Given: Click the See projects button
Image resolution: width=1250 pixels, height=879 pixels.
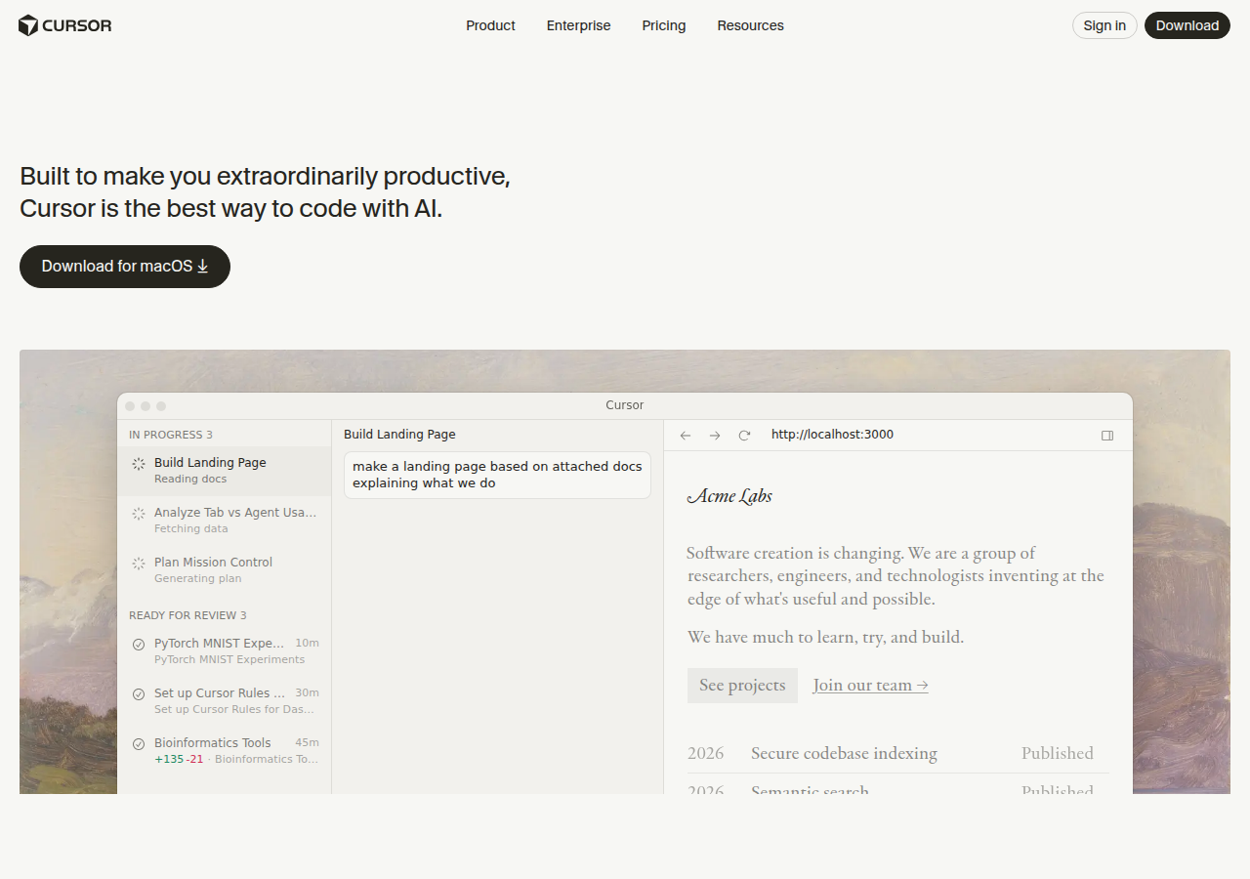Looking at the screenshot, I should pos(742,686).
